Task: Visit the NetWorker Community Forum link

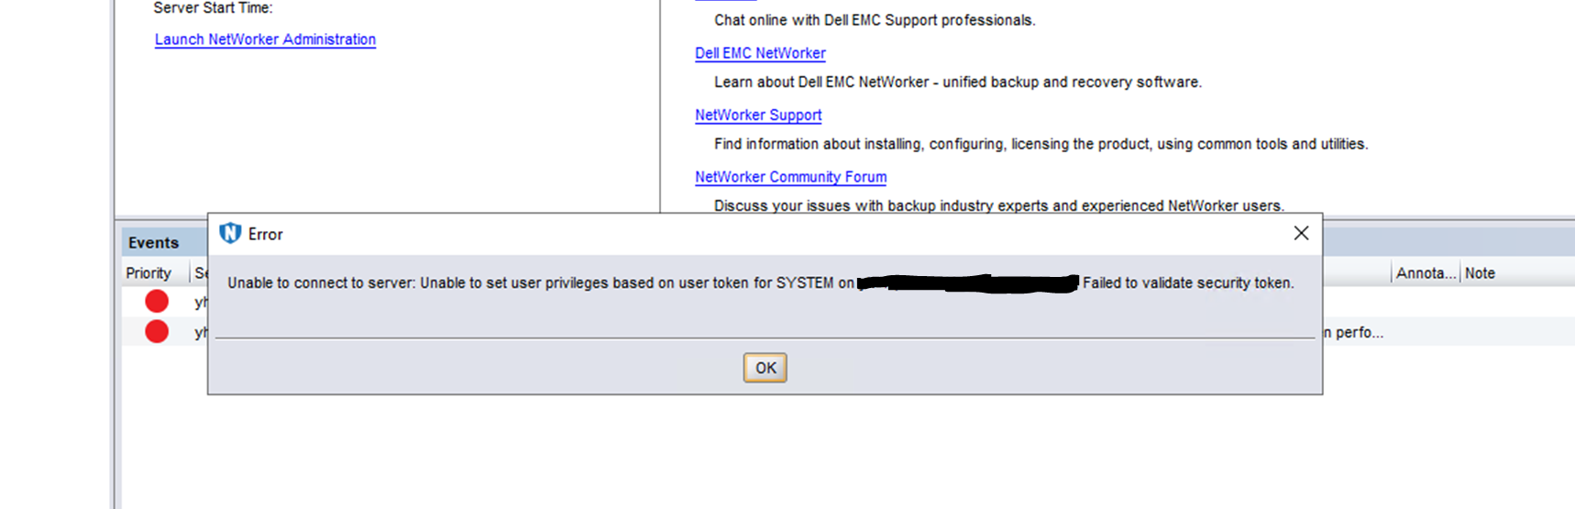Action: point(790,177)
